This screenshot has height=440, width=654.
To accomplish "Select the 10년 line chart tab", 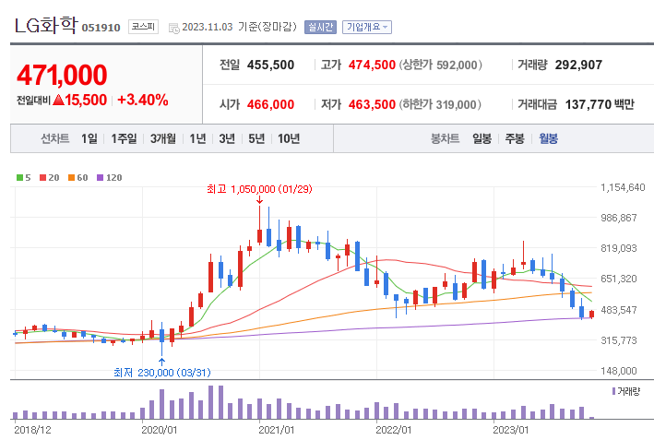I will pos(289,138).
